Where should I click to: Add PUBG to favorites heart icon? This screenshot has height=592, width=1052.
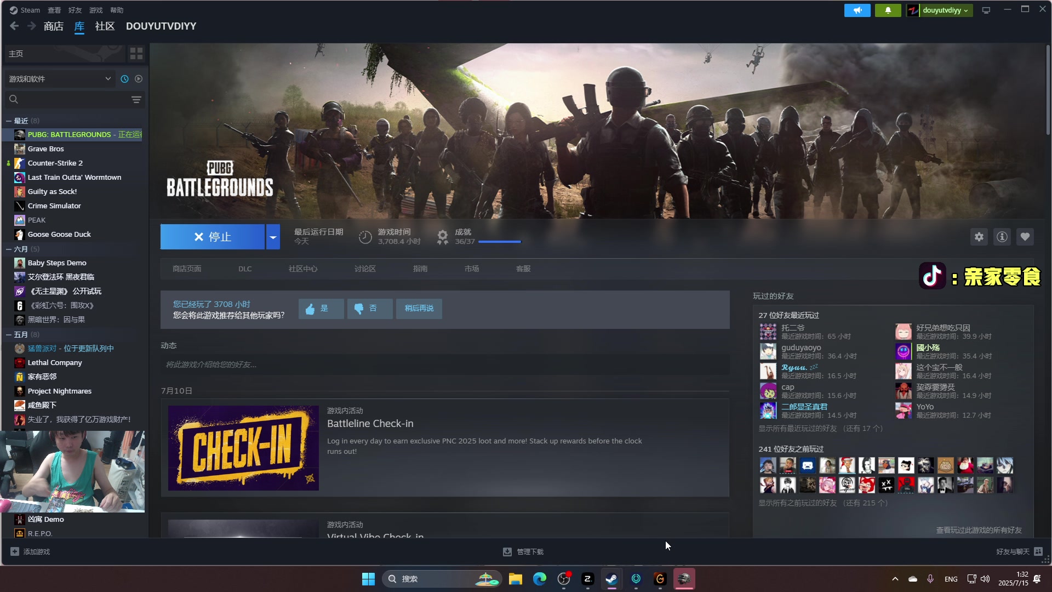point(1025,237)
